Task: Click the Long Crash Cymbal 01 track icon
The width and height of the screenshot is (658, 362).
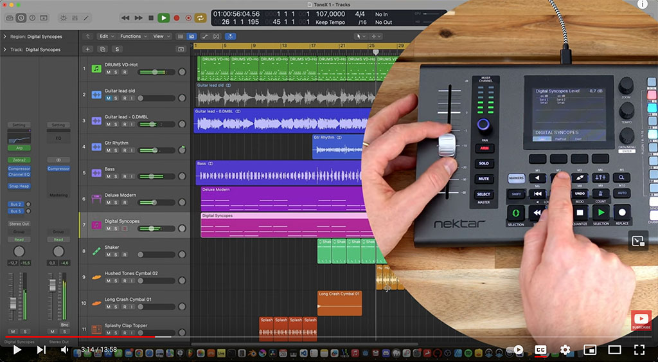Action: pyautogui.click(x=96, y=303)
